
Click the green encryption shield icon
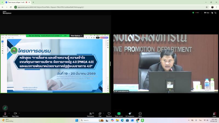pyautogui.click(x=193, y=13)
